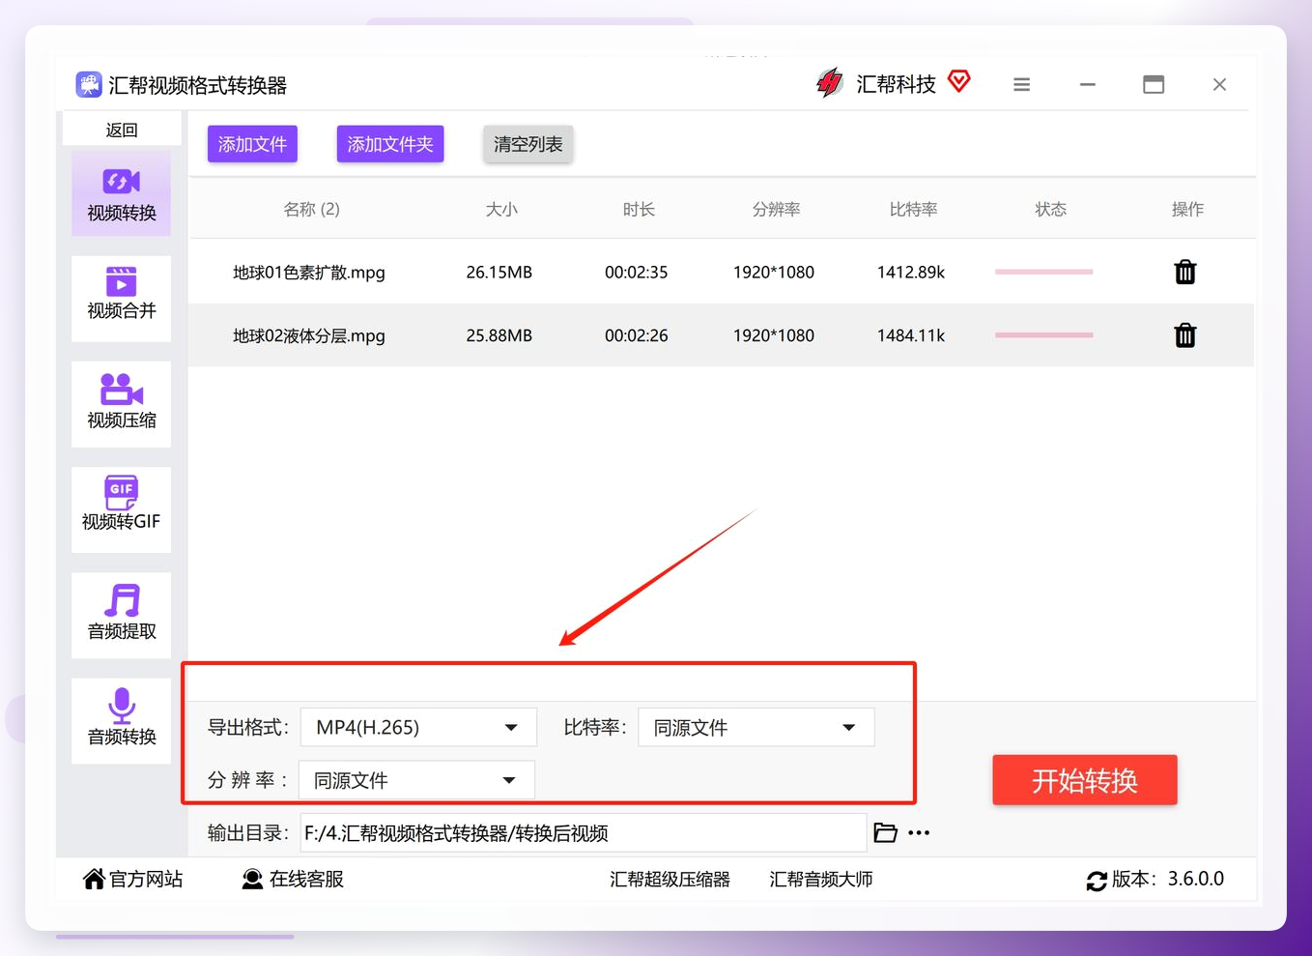
Task: Open the 音频提取 sidebar tool
Action: [x=121, y=615]
